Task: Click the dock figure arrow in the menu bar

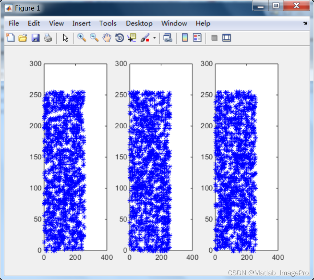Action: (x=305, y=23)
